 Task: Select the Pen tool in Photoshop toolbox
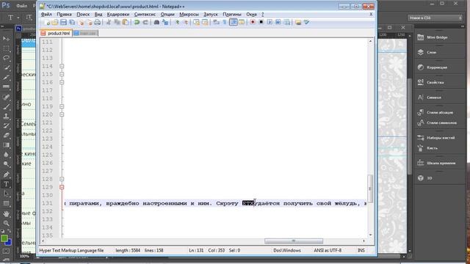7,175
